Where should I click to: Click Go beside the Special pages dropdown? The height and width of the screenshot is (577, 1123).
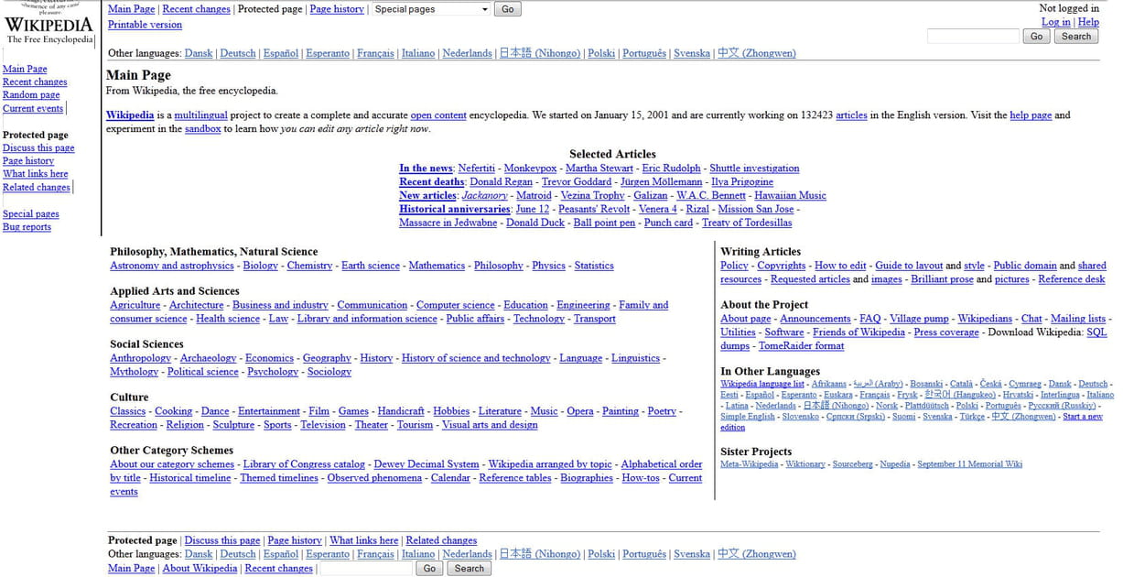point(507,9)
